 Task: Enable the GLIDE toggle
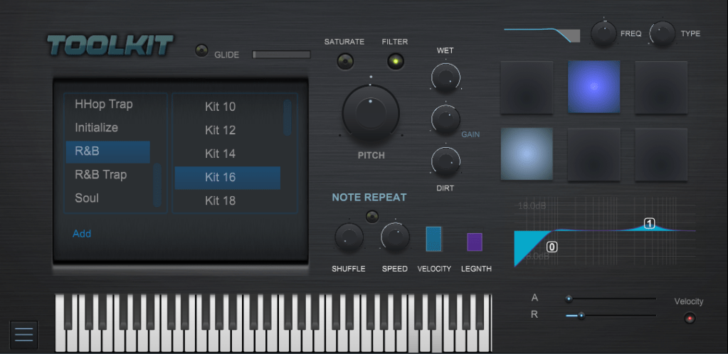pos(203,51)
